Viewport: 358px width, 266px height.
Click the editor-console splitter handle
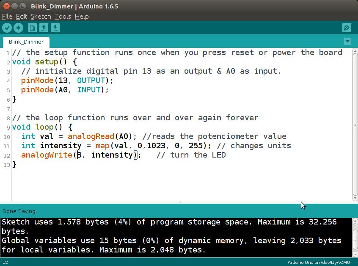point(179,202)
